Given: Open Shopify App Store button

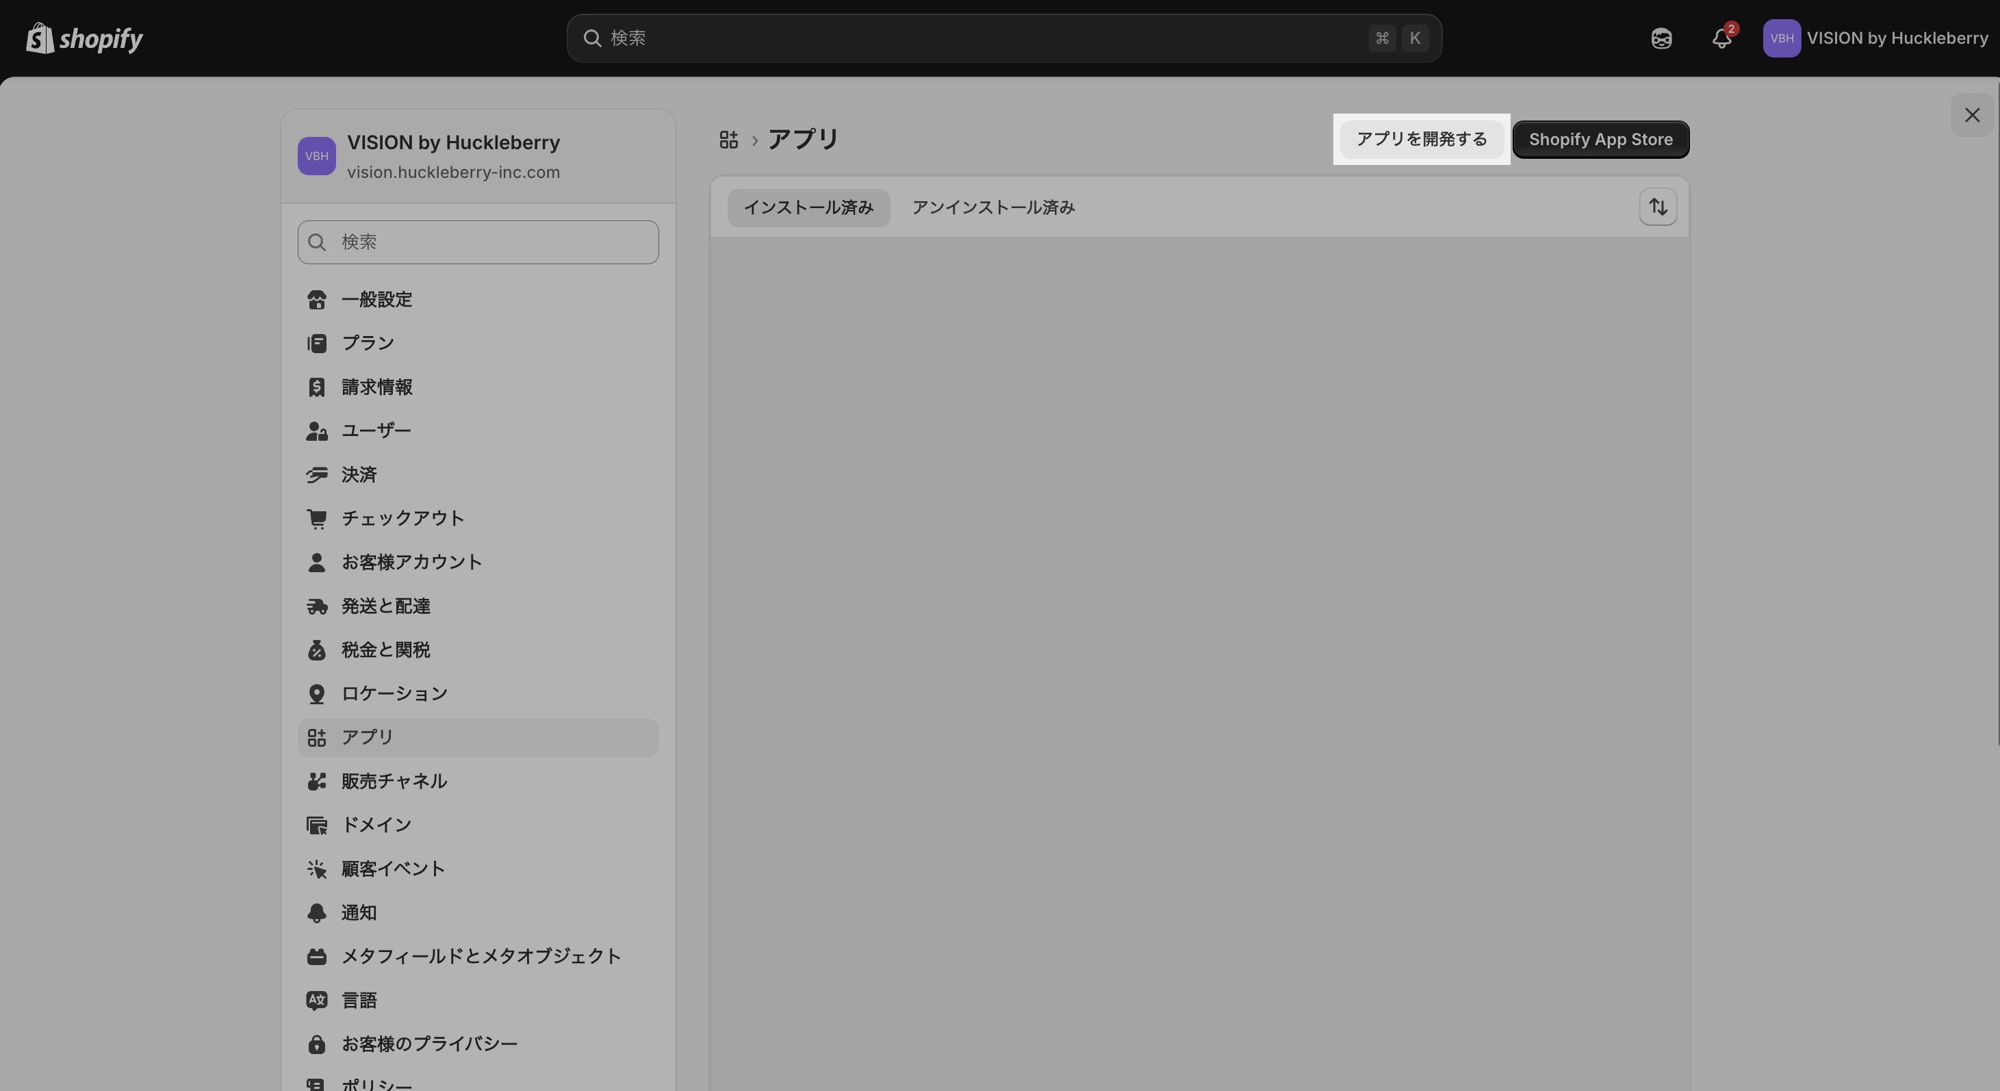Looking at the screenshot, I should pos(1600,140).
